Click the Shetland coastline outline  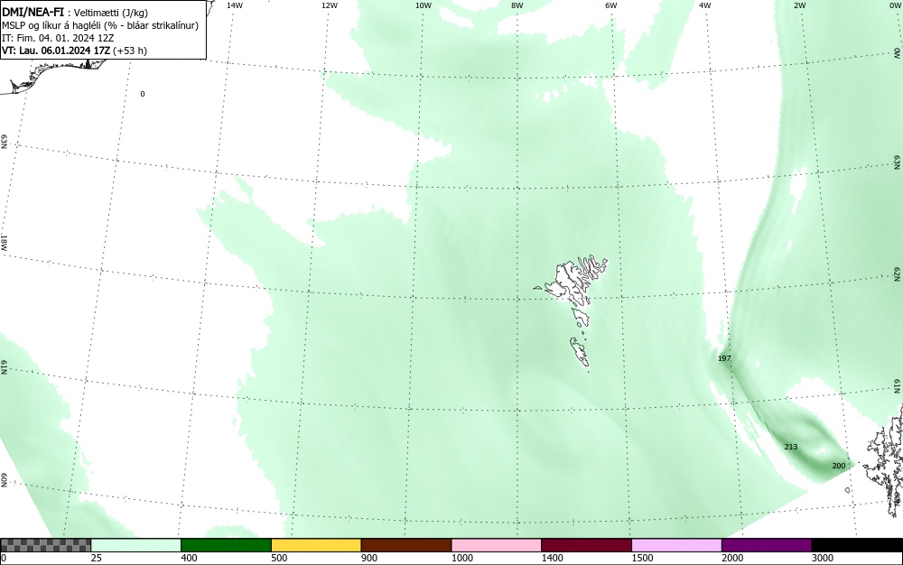coord(884,460)
